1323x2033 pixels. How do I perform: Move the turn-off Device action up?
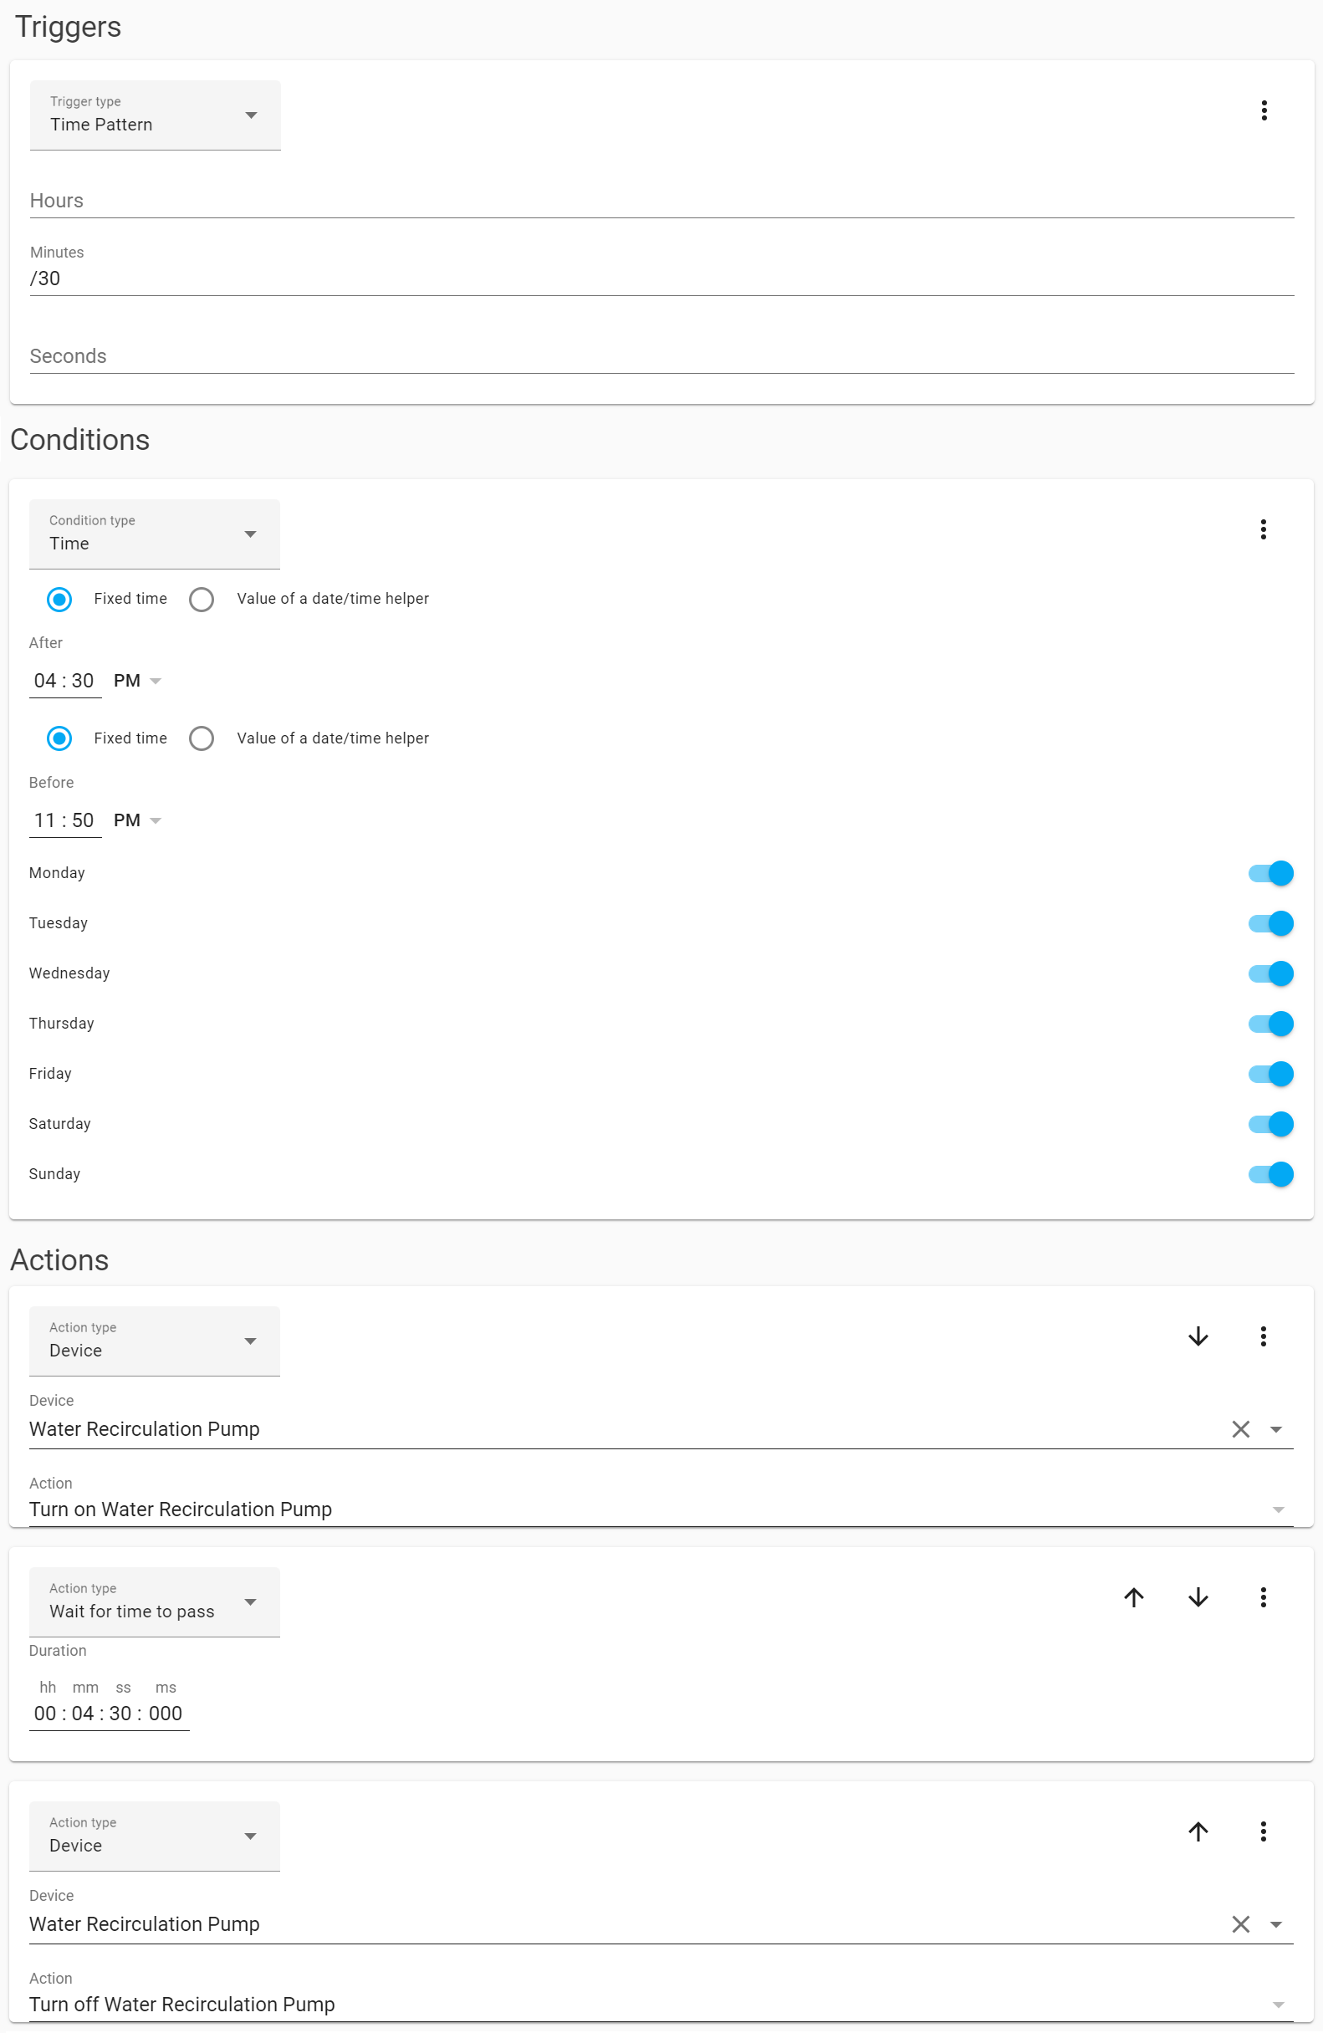point(1198,1831)
